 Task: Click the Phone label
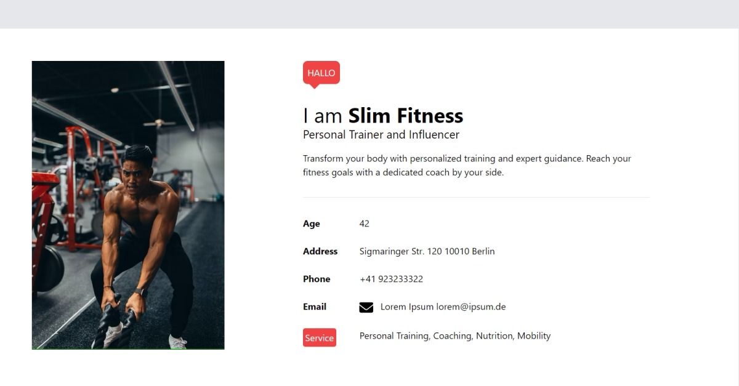coord(317,279)
